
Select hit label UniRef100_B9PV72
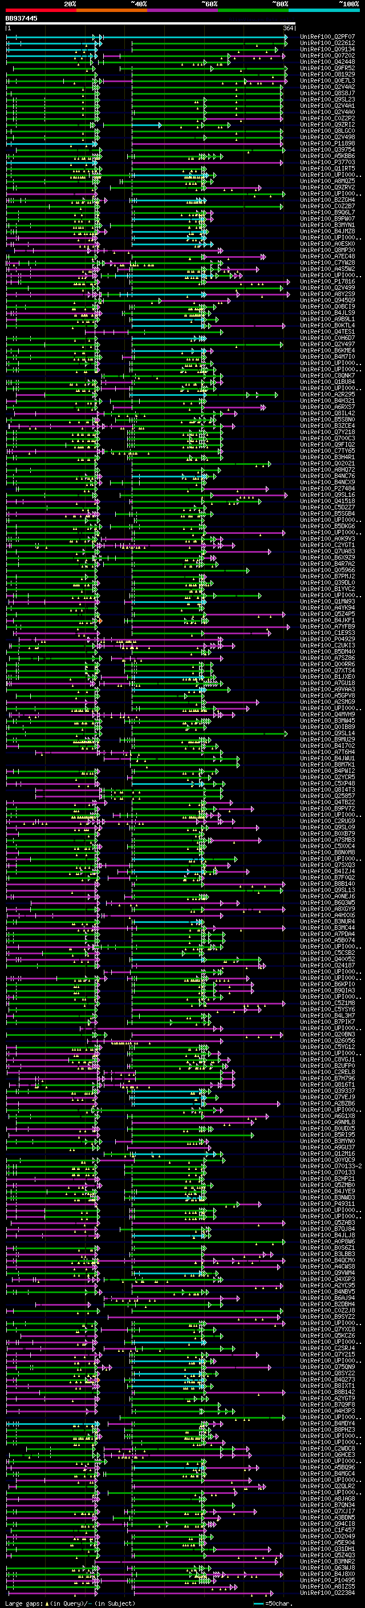pos(327,808)
